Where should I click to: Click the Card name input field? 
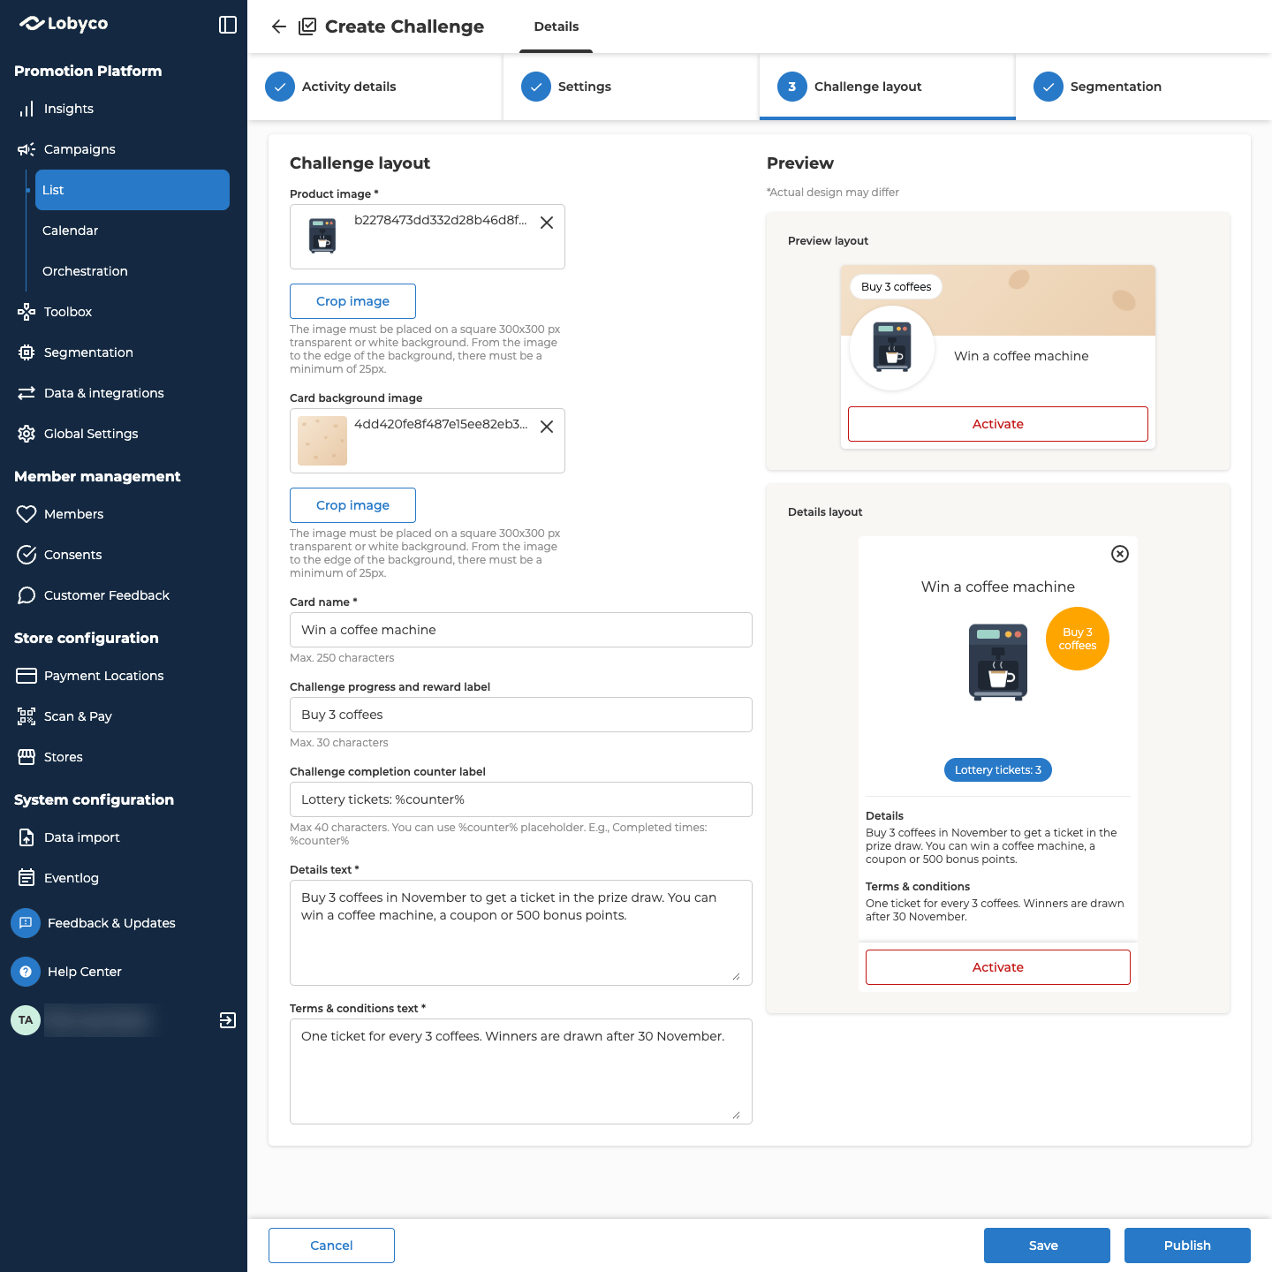(x=521, y=630)
